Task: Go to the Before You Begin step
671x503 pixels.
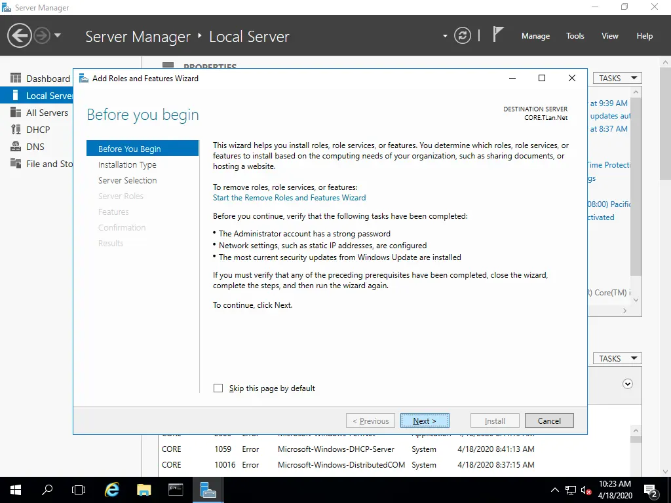Action: click(142, 149)
